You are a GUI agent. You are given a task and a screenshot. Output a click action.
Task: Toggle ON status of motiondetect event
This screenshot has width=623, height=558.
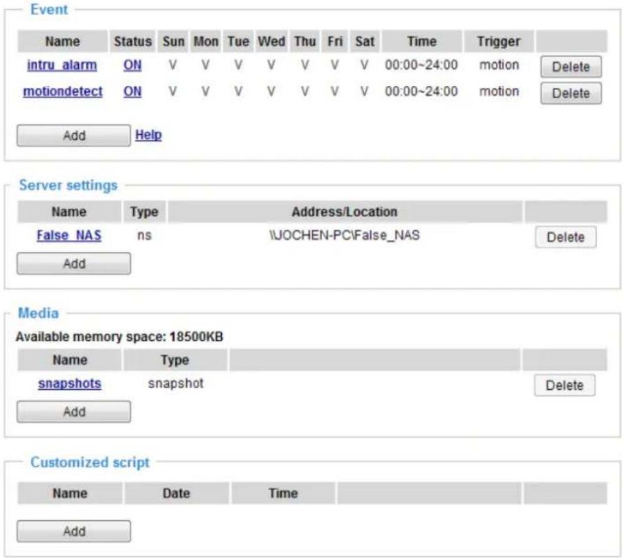[133, 91]
